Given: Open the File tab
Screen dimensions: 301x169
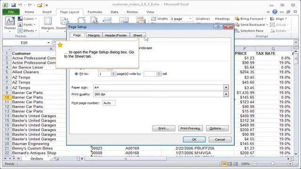Looking at the screenshot, I should (x=11, y=12).
